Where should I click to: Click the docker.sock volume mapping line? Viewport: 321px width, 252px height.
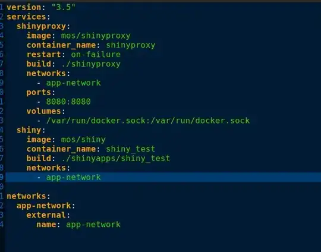[148, 121]
